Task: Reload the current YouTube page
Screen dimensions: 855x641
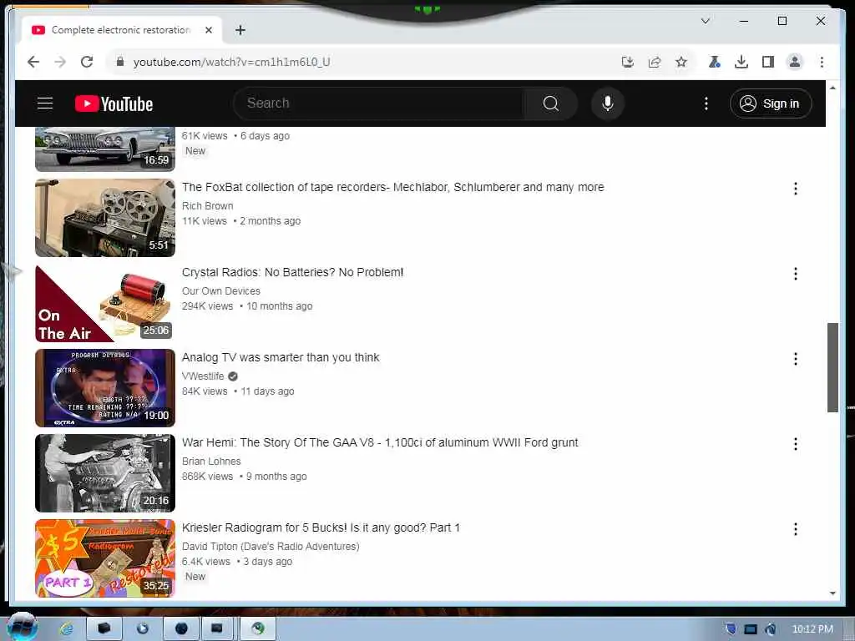Action: click(x=87, y=62)
